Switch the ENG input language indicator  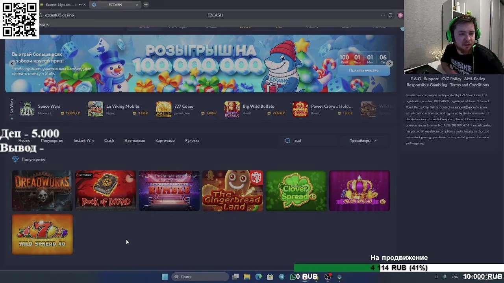[x=455, y=277]
